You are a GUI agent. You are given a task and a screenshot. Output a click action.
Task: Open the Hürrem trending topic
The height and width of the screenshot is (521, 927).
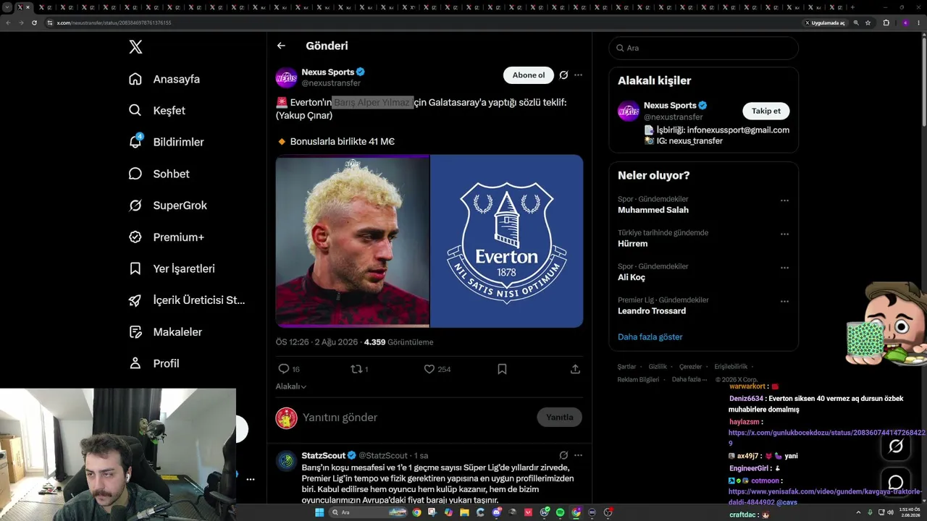pos(633,244)
